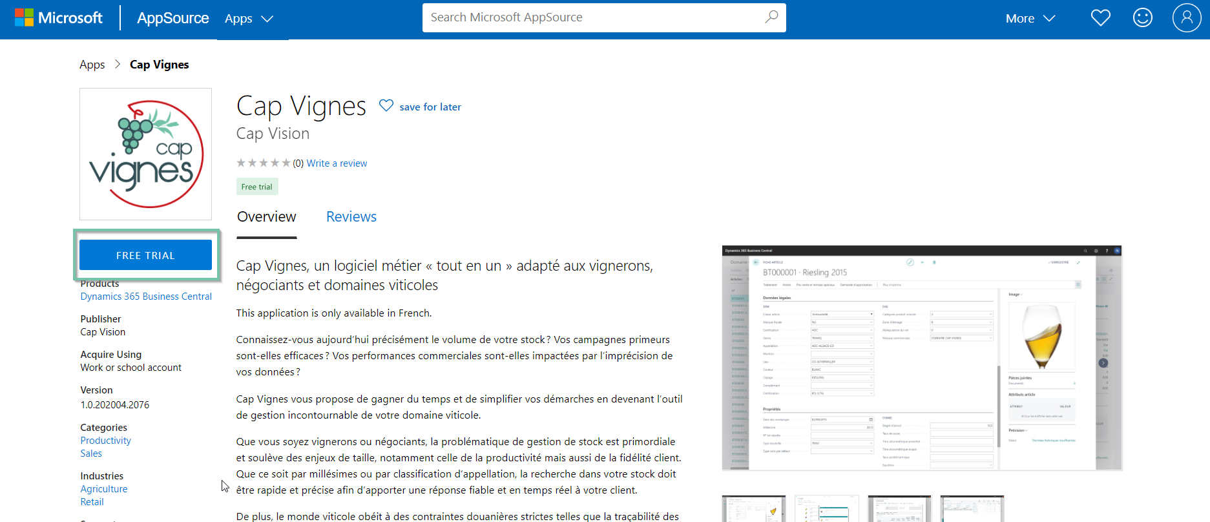Go to Apps breadcrumb
Image resolution: width=1210 pixels, height=522 pixels.
(92, 65)
